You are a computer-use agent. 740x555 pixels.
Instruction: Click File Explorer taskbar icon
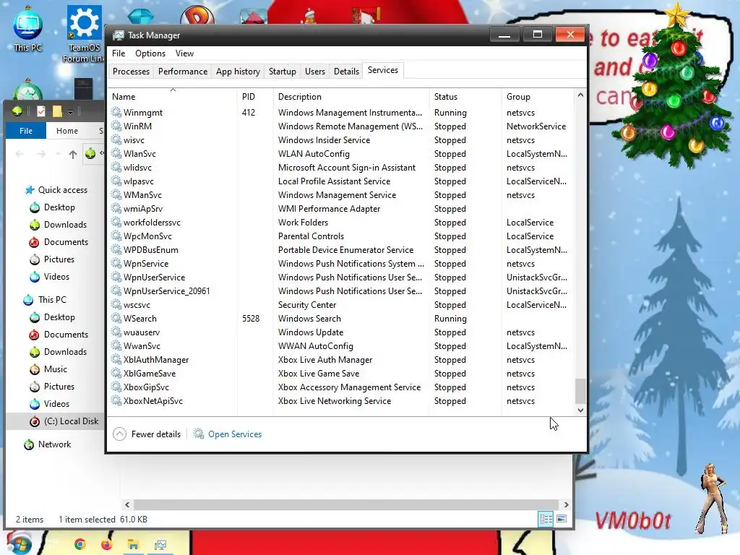pyautogui.click(x=134, y=545)
